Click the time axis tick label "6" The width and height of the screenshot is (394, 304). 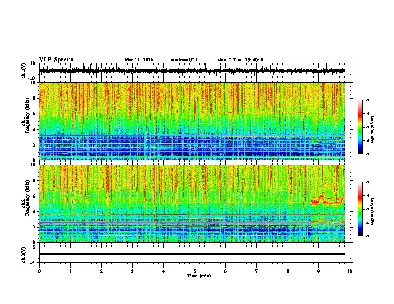click(226, 271)
